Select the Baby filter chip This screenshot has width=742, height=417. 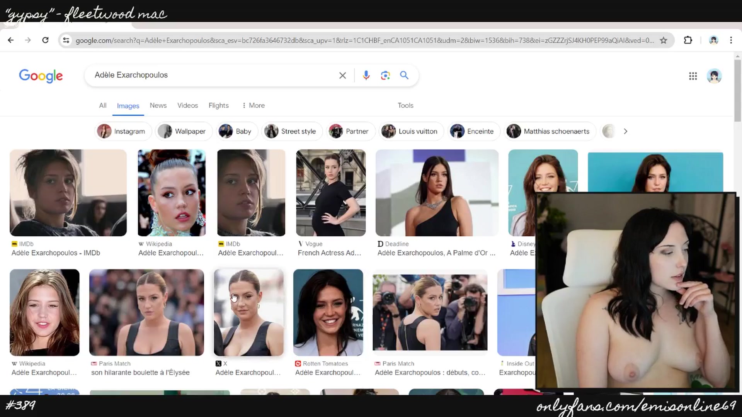point(237,131)
